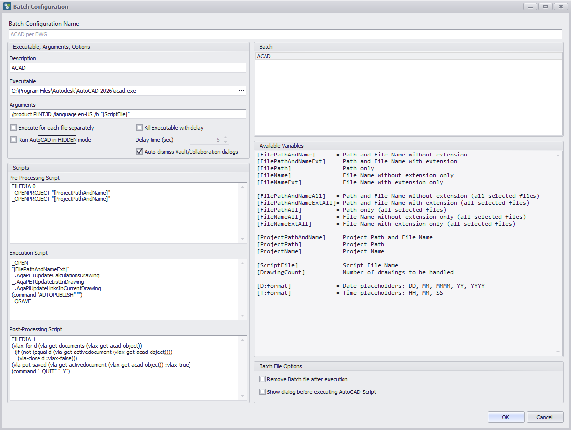Click the _.AqaPETUpdateCalculationsDrawing script line
Viewport: 571px width, 430px height.
pyautogui.click(x=55, y=275)
